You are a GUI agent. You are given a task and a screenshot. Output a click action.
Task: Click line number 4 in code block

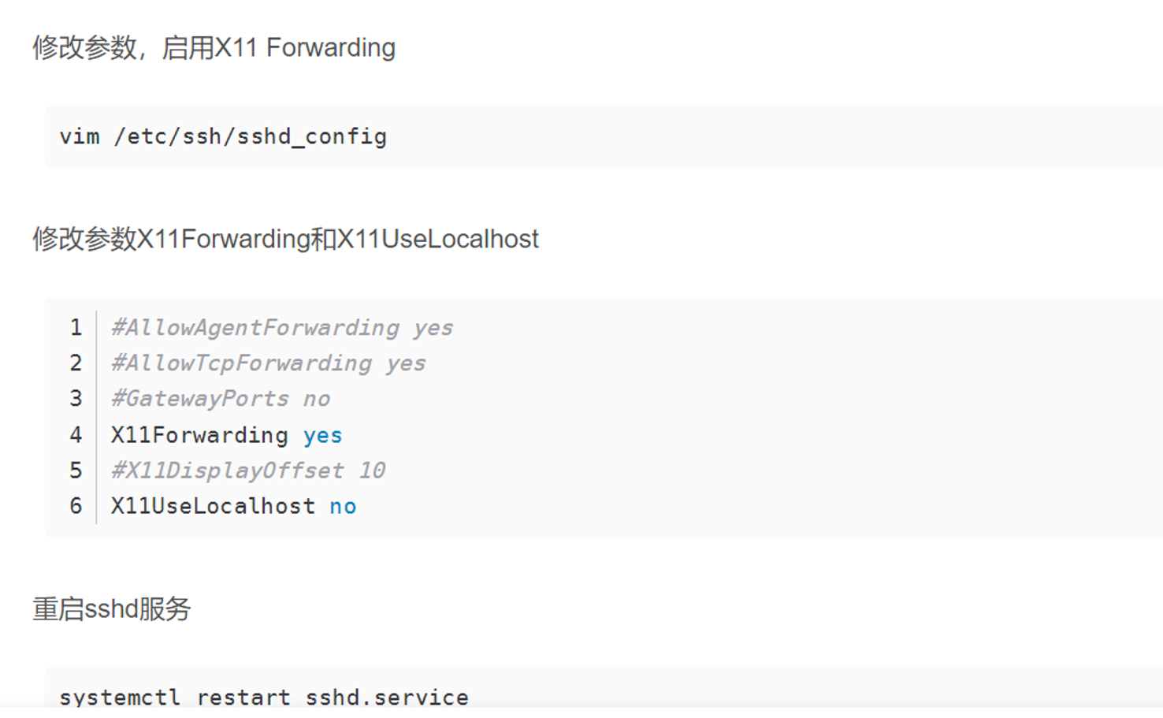[x=76, y=435]
